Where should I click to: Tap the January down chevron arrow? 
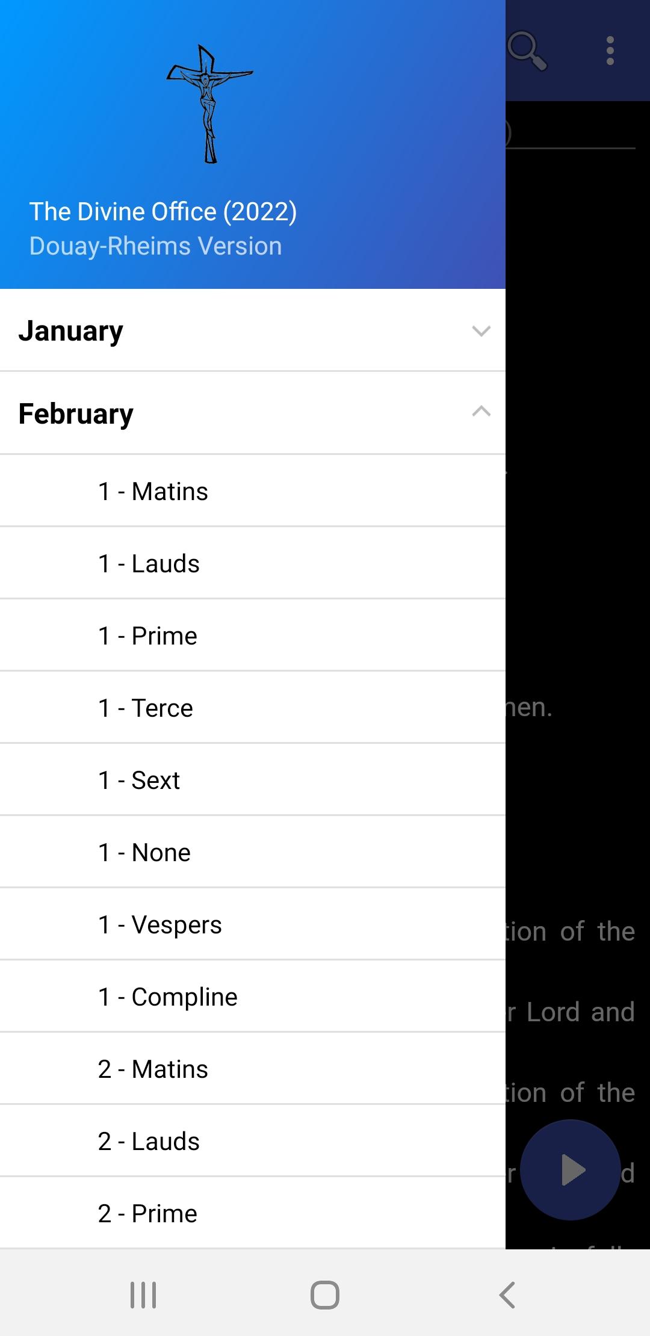coord(481,331)
